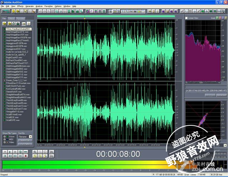Select file Dream_Comp 3_2_1.avi
The height and width of the screenshot is (177, 228).
[x=17, y=80]
